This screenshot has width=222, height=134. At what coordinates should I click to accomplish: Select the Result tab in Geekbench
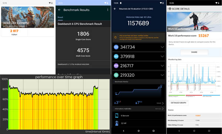60,17
